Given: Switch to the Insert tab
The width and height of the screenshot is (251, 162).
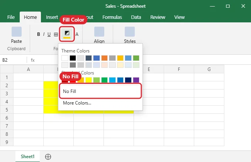Looking at the screenshot, I should (x=52, y=17).
